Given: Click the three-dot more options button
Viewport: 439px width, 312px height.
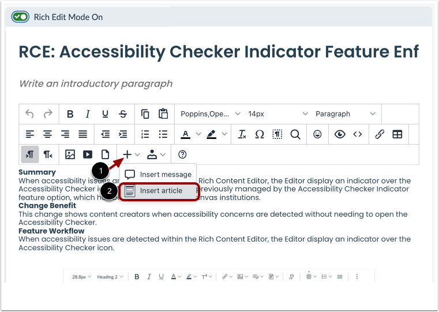Looking at the screenshot, I should tap(357, 277).
